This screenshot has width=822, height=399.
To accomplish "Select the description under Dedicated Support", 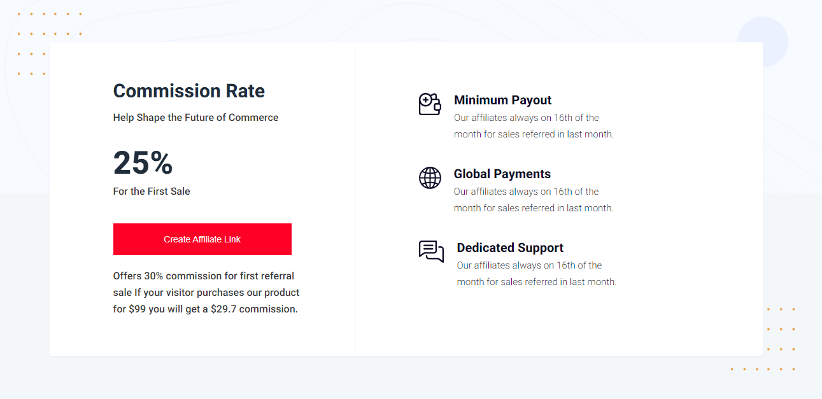I will coord(537,274).
